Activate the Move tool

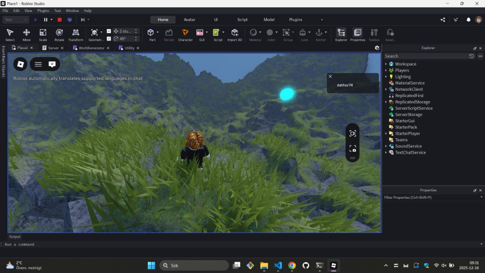[27, 35]
